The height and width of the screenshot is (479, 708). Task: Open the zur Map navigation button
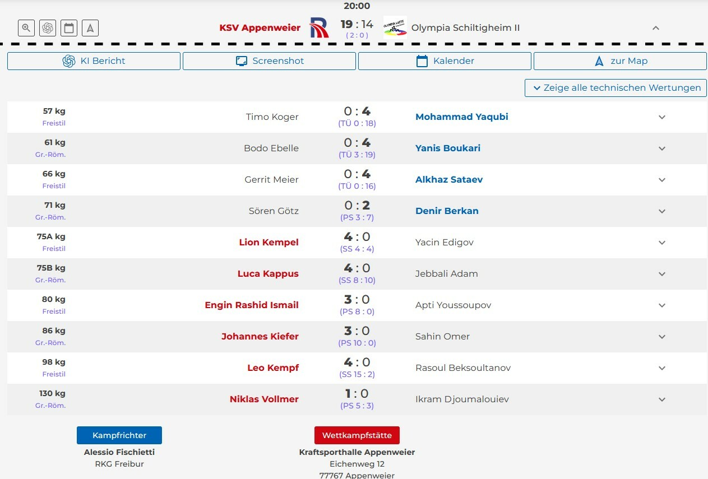click(x=620, y=61)
